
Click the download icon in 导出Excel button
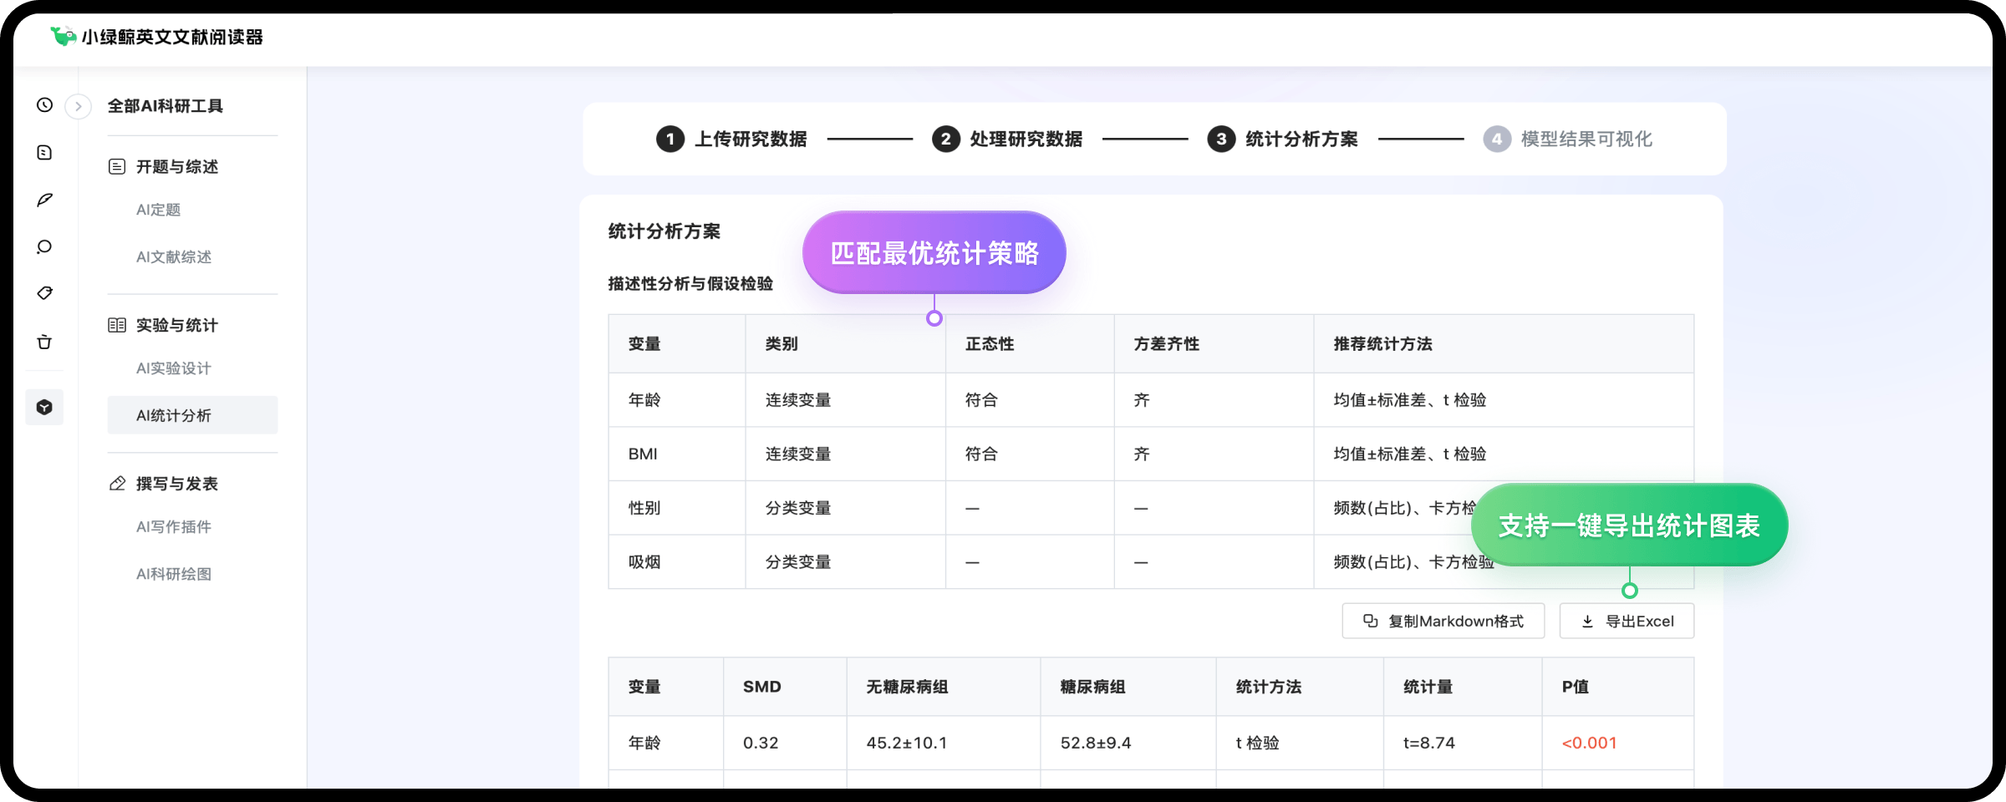click(1587, 621)
